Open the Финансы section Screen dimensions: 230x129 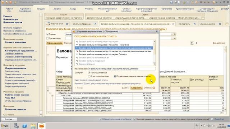coord(89,9)
